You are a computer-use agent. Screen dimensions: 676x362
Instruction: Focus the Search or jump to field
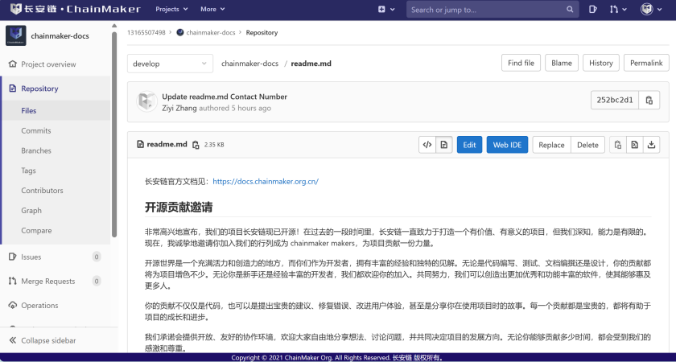point(493,9)
